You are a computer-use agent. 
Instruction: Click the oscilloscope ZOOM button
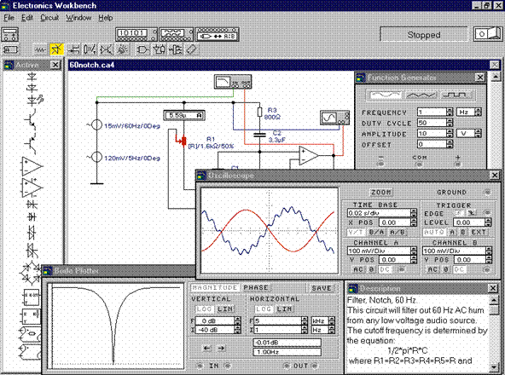(x=381, y=192)
